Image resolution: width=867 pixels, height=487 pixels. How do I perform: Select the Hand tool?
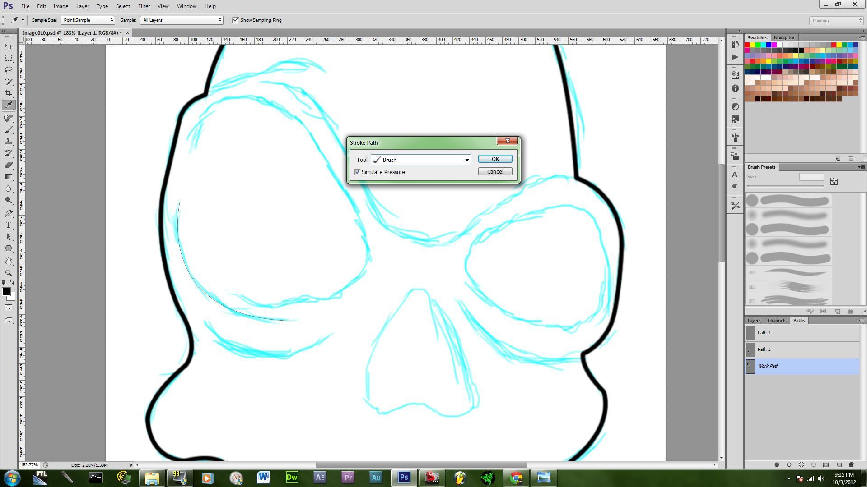point(9,261)
